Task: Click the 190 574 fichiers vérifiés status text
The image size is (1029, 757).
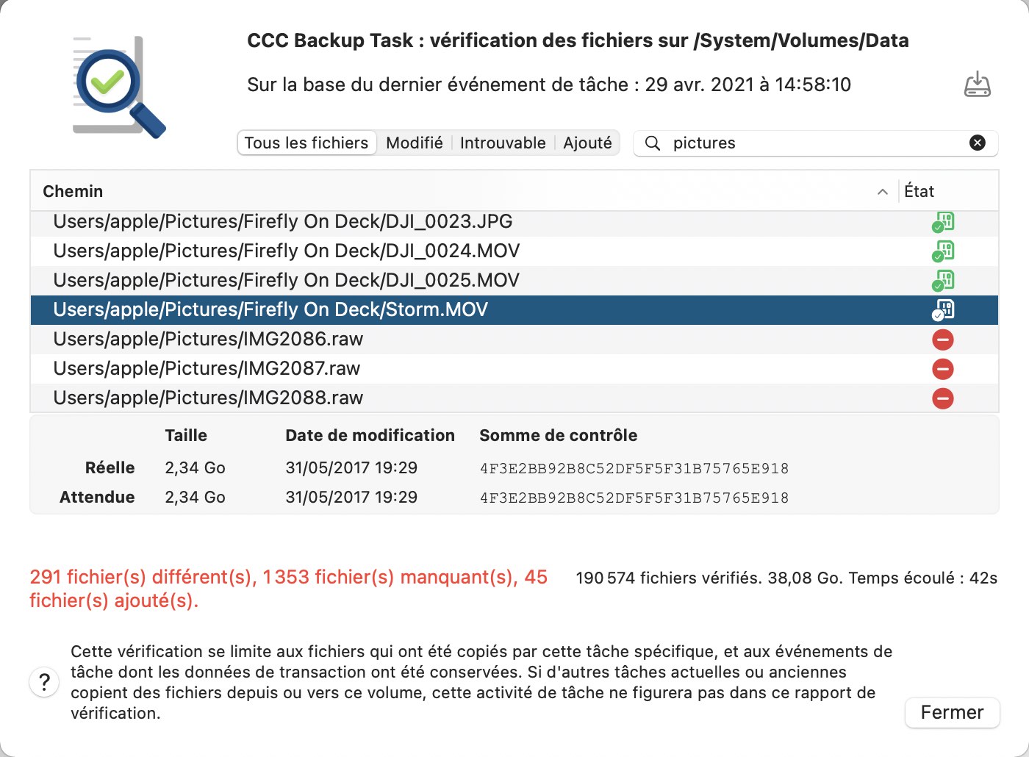Action: 786,578
